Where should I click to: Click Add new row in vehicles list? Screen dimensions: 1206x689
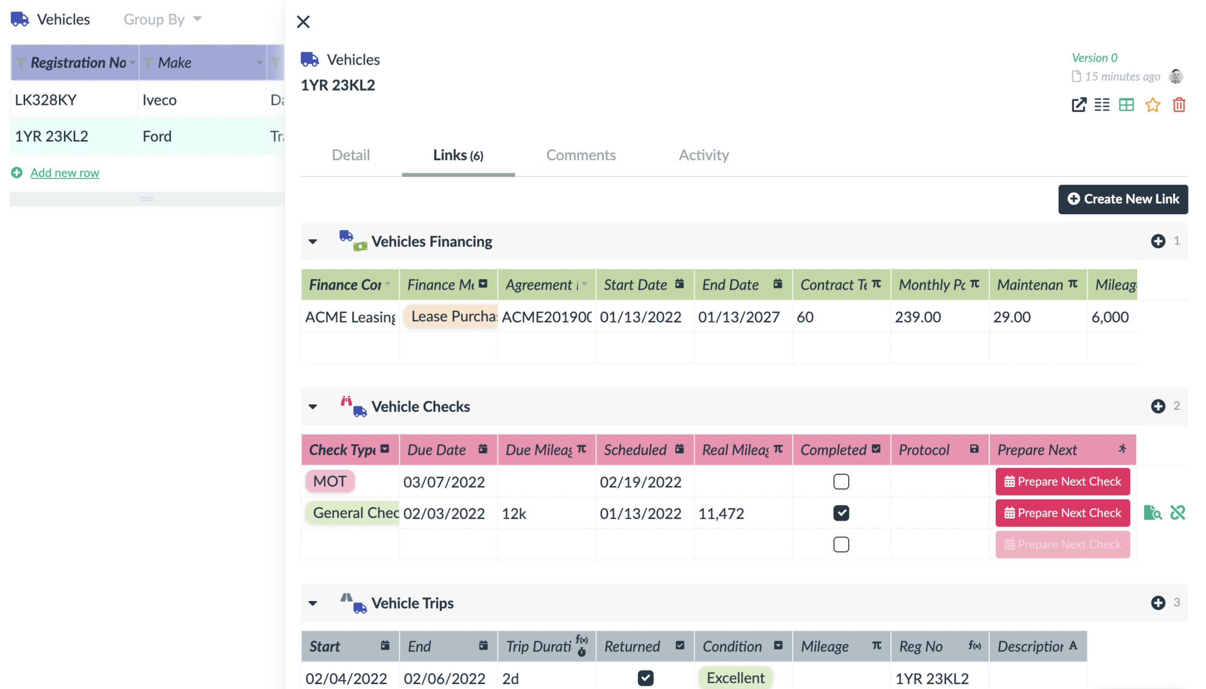[64, 172]
